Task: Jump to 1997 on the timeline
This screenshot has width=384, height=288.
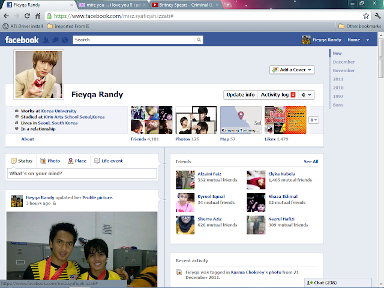Action: point(338,96)
